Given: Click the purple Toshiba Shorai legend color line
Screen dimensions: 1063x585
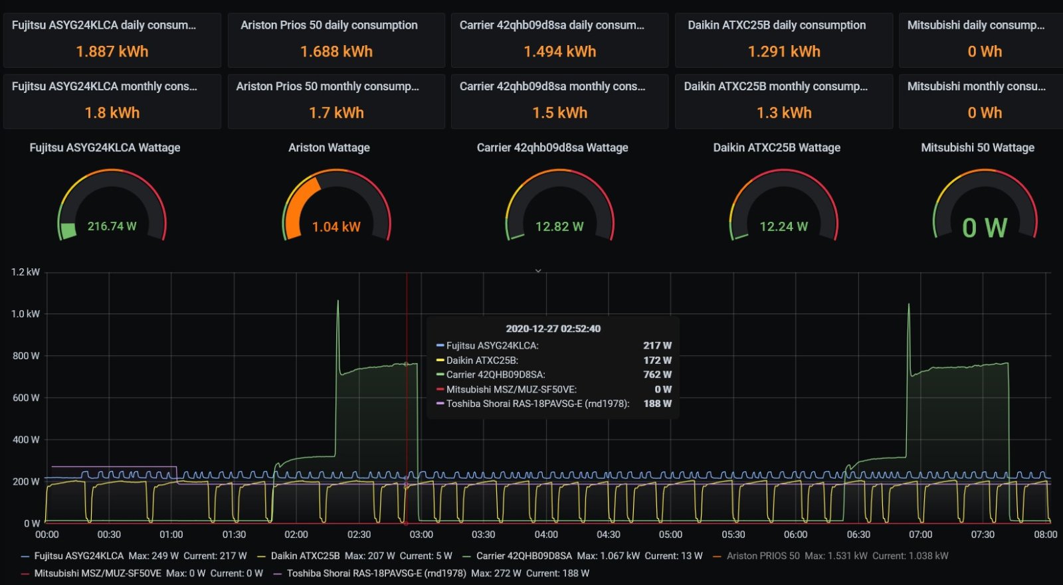Looking at the screenshot, I should tap(278, 574).
